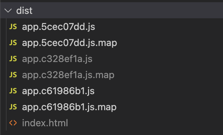Open app.5cec07dd.js.map source map

69,43
